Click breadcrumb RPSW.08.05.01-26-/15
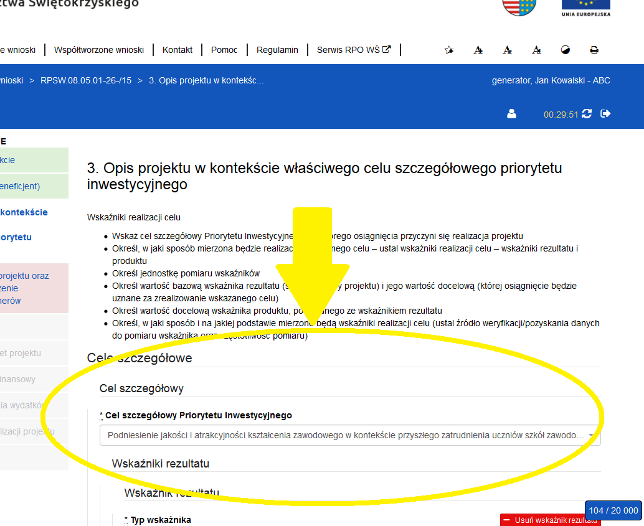The width and height of the screenshot is (644, 526). coord(86,80)
